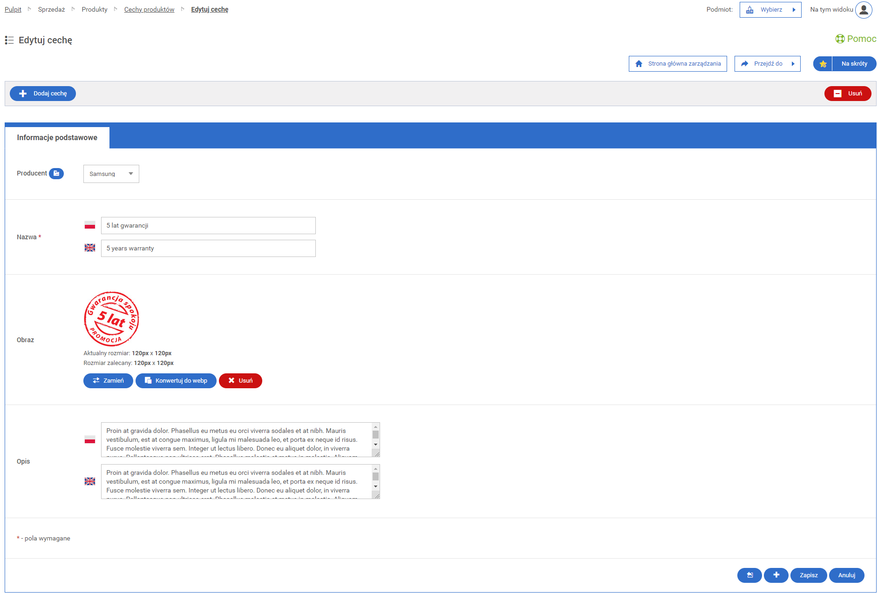Open the Samsung producer dropdown
878x594 pixels.
111,174
